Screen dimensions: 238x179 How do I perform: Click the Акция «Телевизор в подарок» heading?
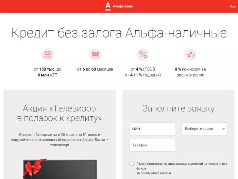point(60,114)
